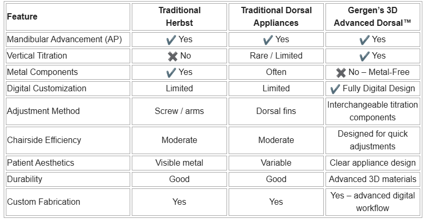Click X icon beside No – Metal-Free
The height and width of the screenshot is (219, 425).
[x=341, y=72]
